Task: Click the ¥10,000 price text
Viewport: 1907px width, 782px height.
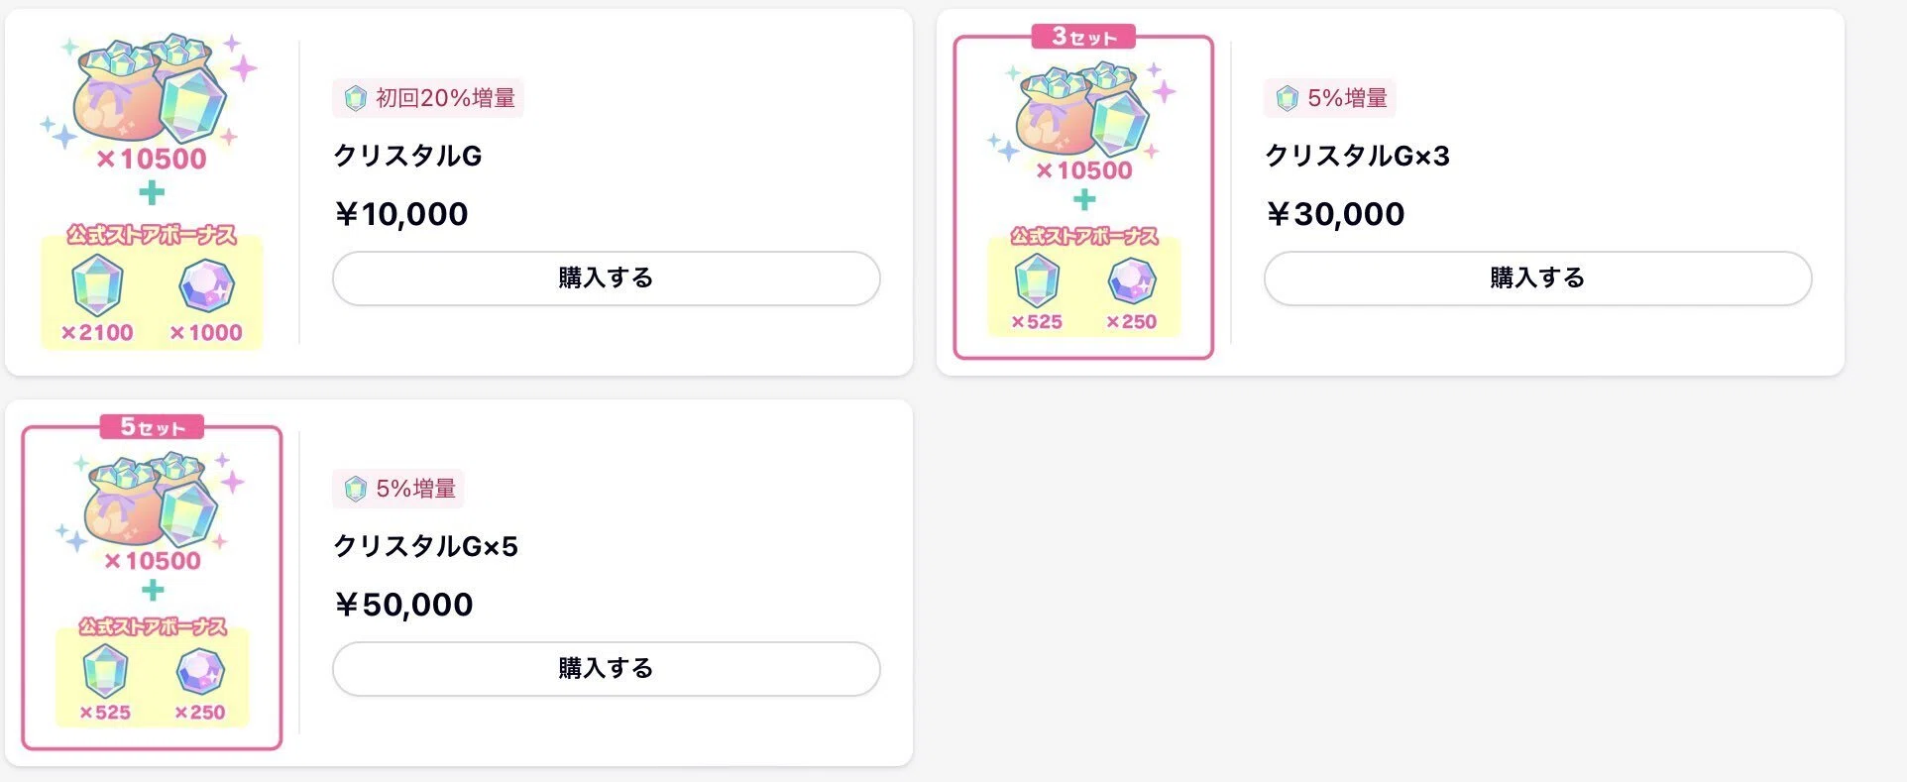Action: point(401,214)
